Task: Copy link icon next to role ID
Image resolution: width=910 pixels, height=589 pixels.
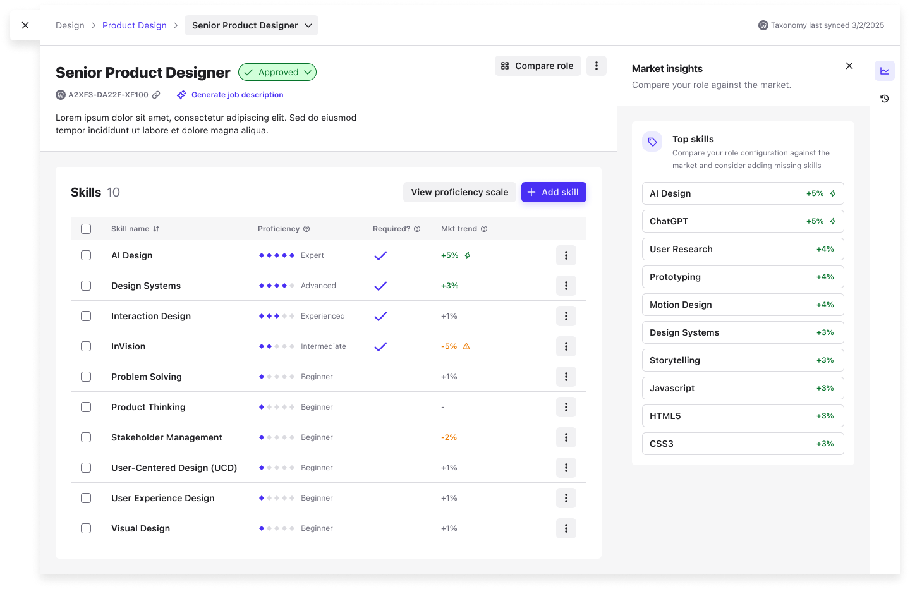Action: point(156,95)
